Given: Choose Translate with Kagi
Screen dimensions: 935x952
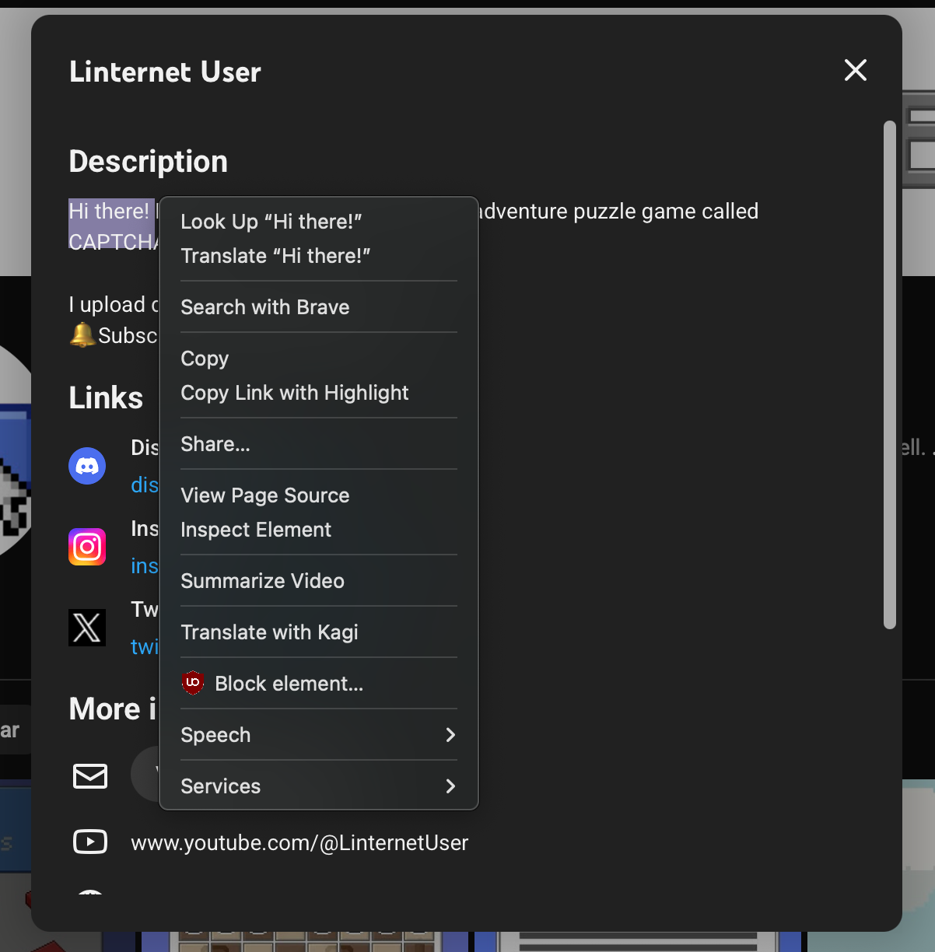Looking at the screenshot, I should (x=269, y=632).
